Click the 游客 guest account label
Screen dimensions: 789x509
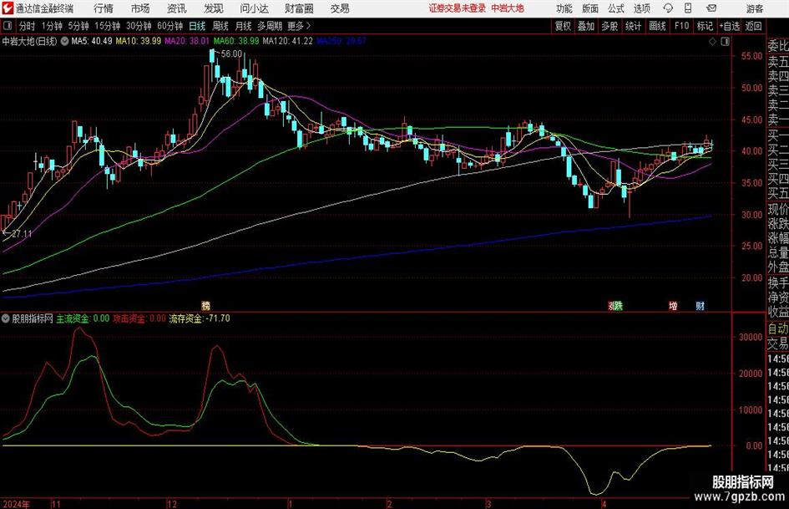755,8
